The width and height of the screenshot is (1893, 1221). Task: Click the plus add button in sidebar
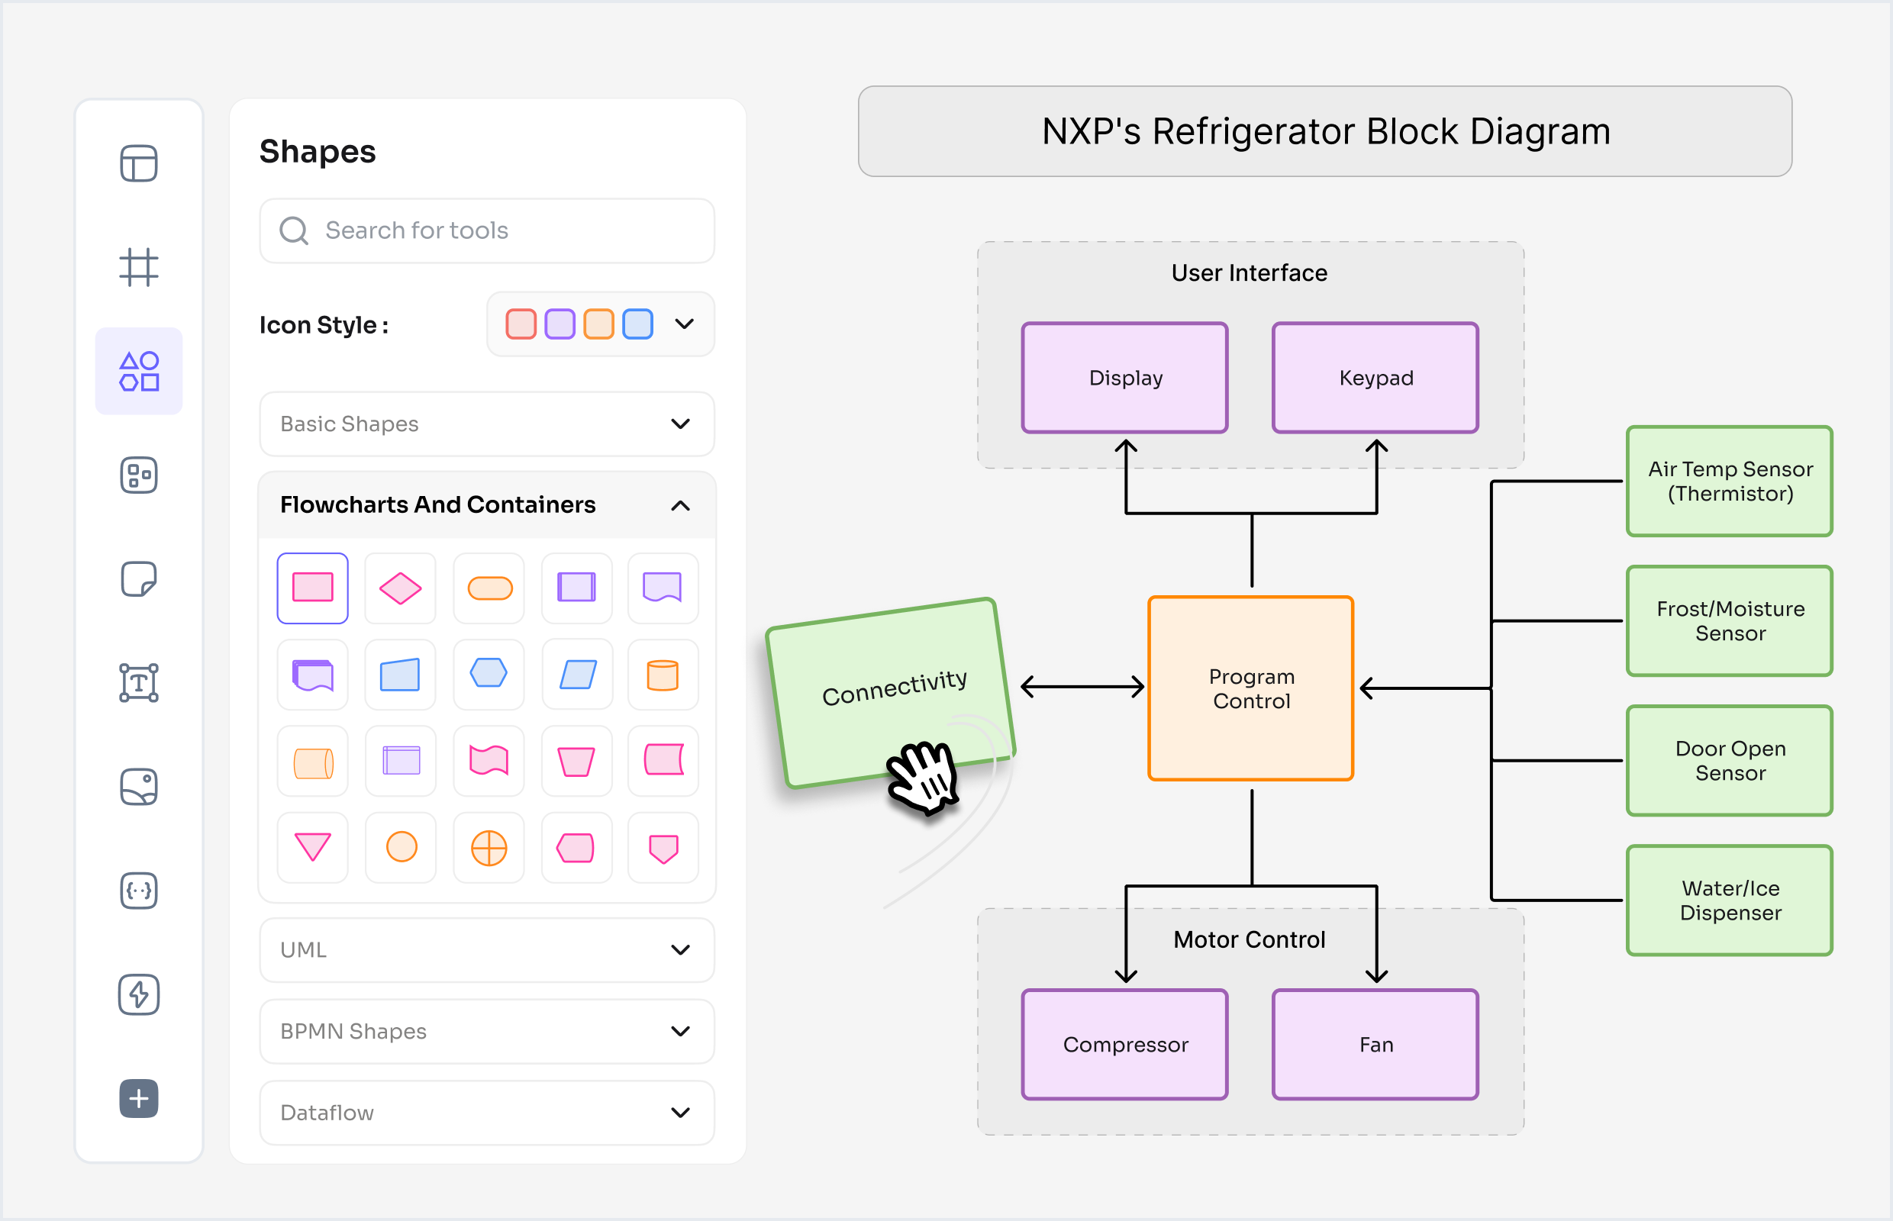[x=139, y=1098]
